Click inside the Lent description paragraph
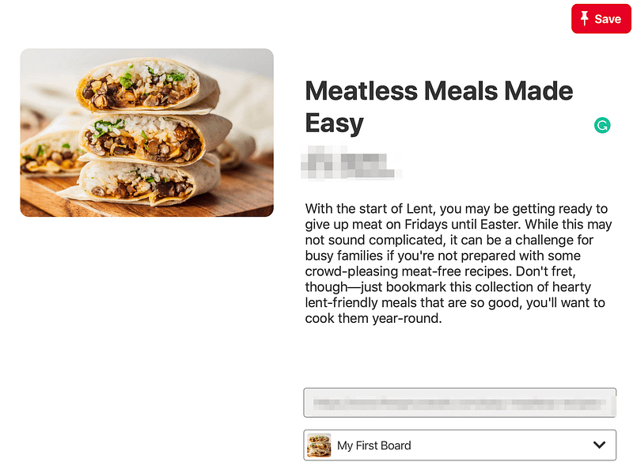Image resolution: width=633 pixels, height=466 pixels. (x=458, y=263)
